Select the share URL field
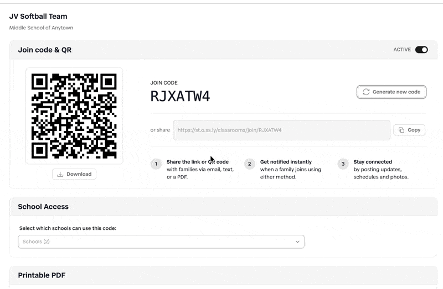This screenshot has width=443, height=289. click(281, 130)
